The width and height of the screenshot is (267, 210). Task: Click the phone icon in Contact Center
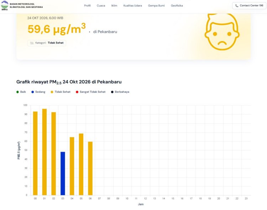point(237,6)
